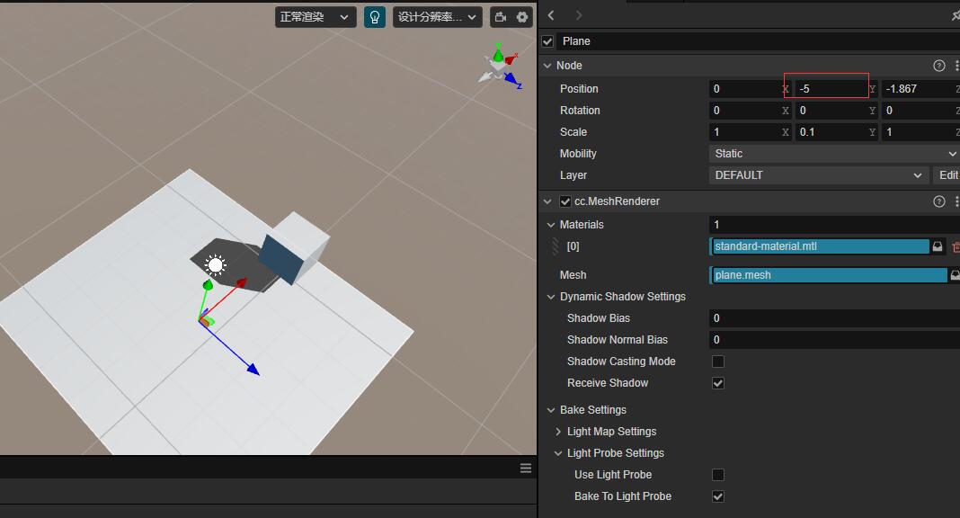
Task: Click the red X axis arrow handle
Action: (241, 283)
